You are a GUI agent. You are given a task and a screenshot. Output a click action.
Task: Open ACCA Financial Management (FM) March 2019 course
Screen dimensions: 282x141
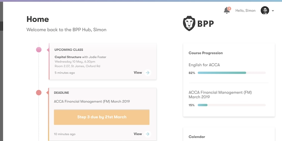[220, 95]
